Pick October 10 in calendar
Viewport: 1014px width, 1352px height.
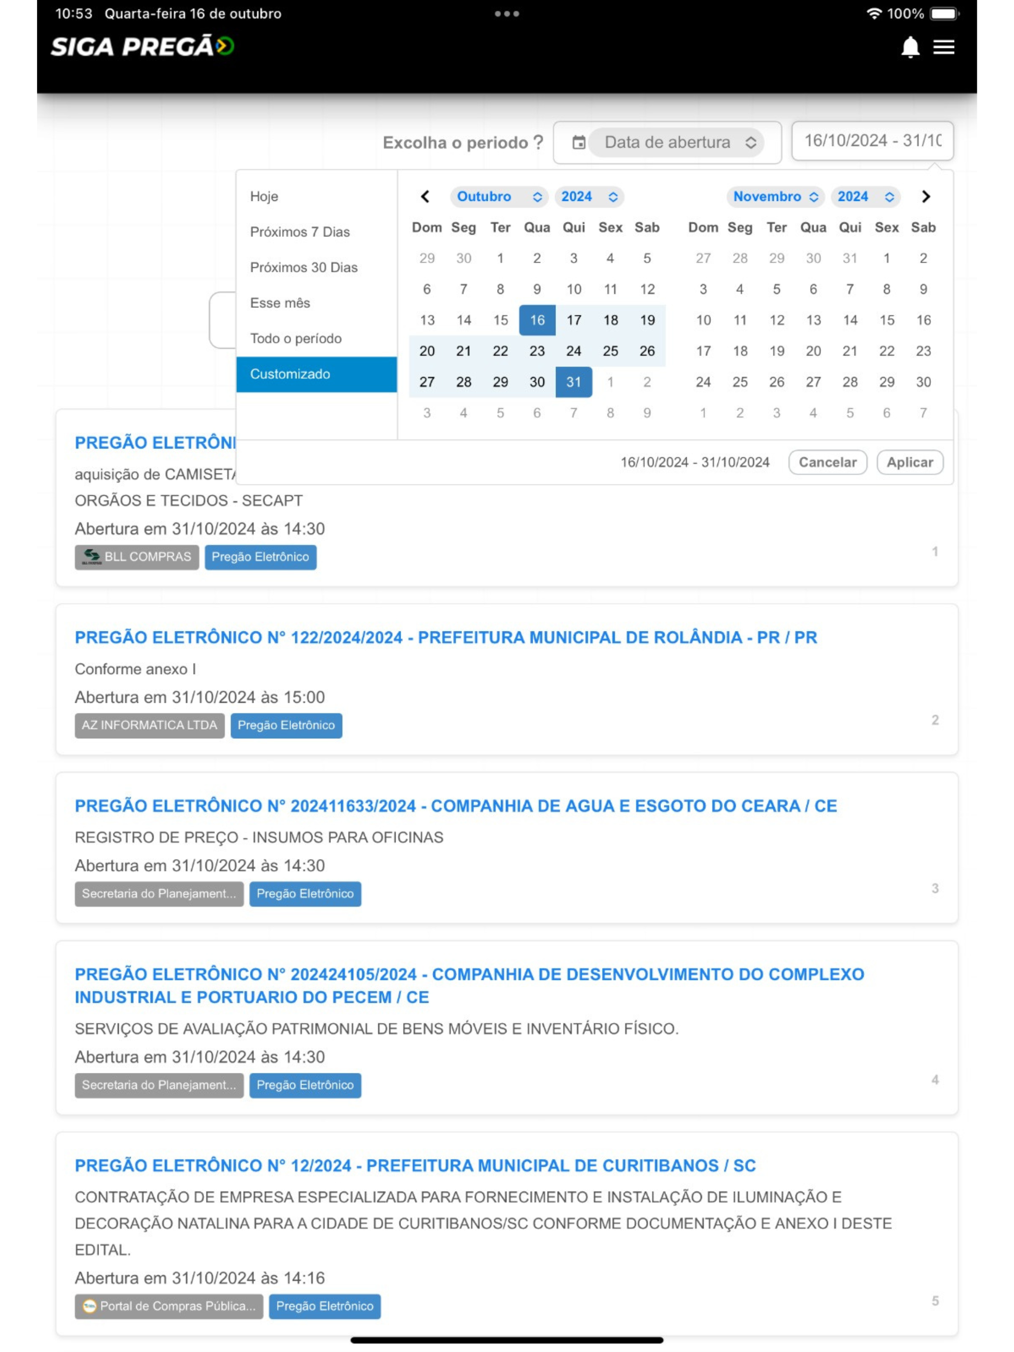(574, 289)
